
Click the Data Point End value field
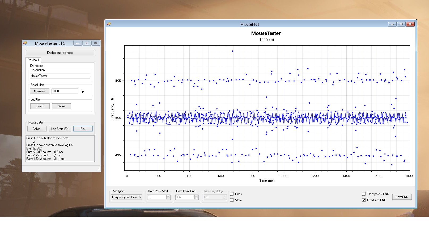185,197
